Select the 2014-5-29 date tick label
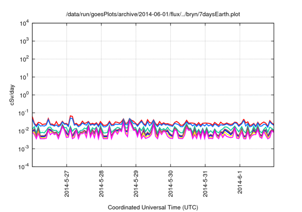302x212 pixels. 136,184
